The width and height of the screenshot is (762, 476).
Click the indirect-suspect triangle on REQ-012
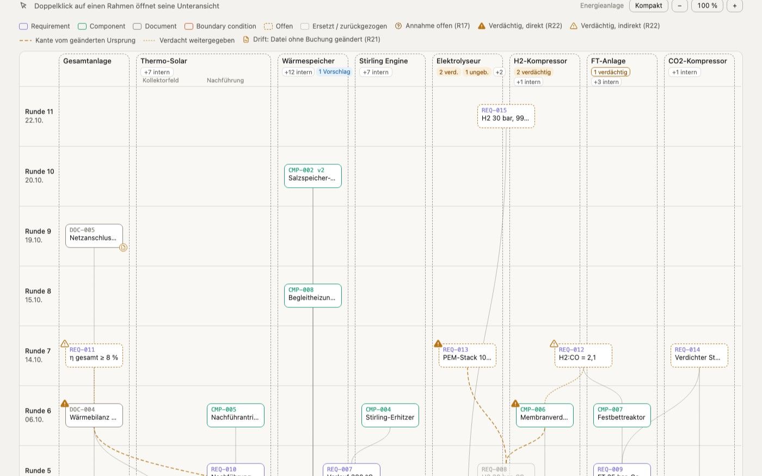pyautogui.click(x=554, y=343)
